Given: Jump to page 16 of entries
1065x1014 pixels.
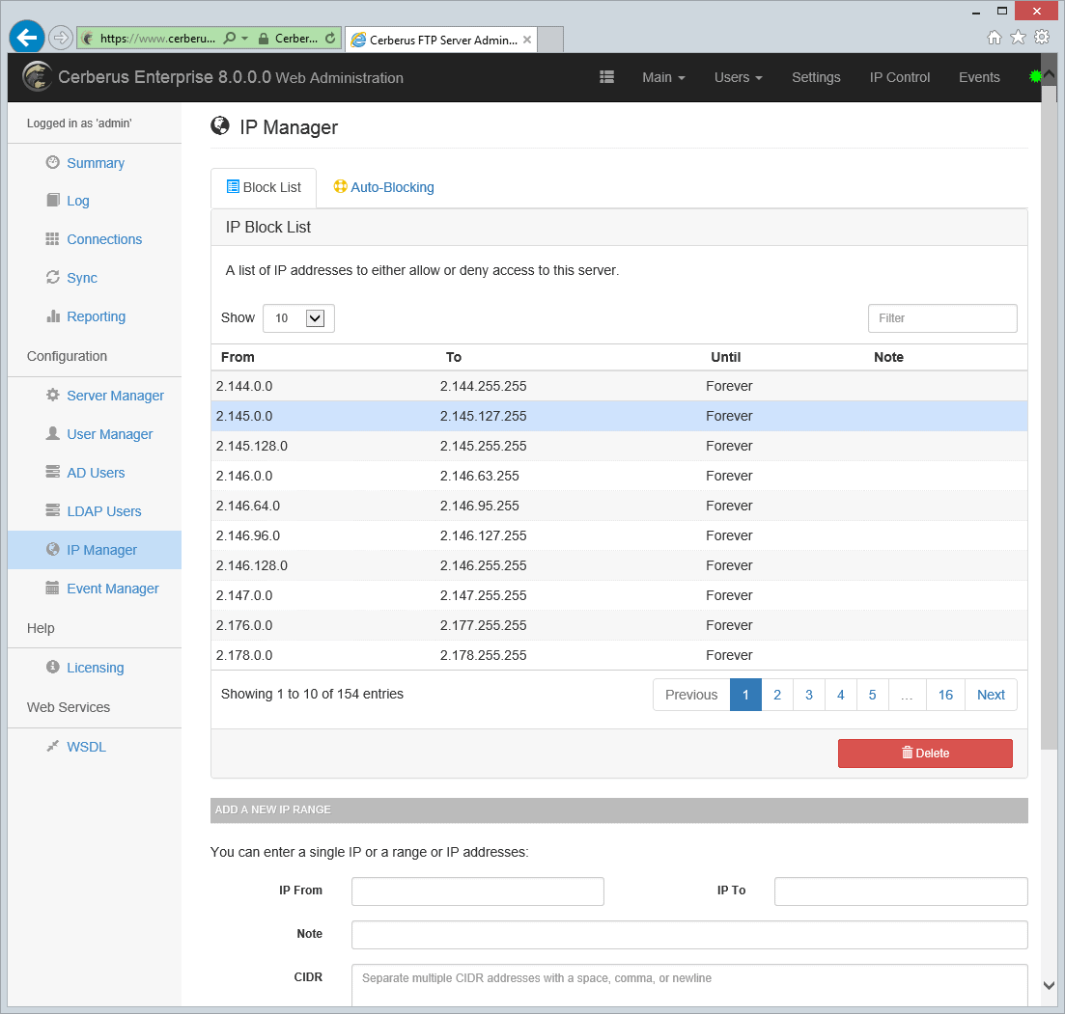Looking at the screenshot, I should click(x=945, y=695).
